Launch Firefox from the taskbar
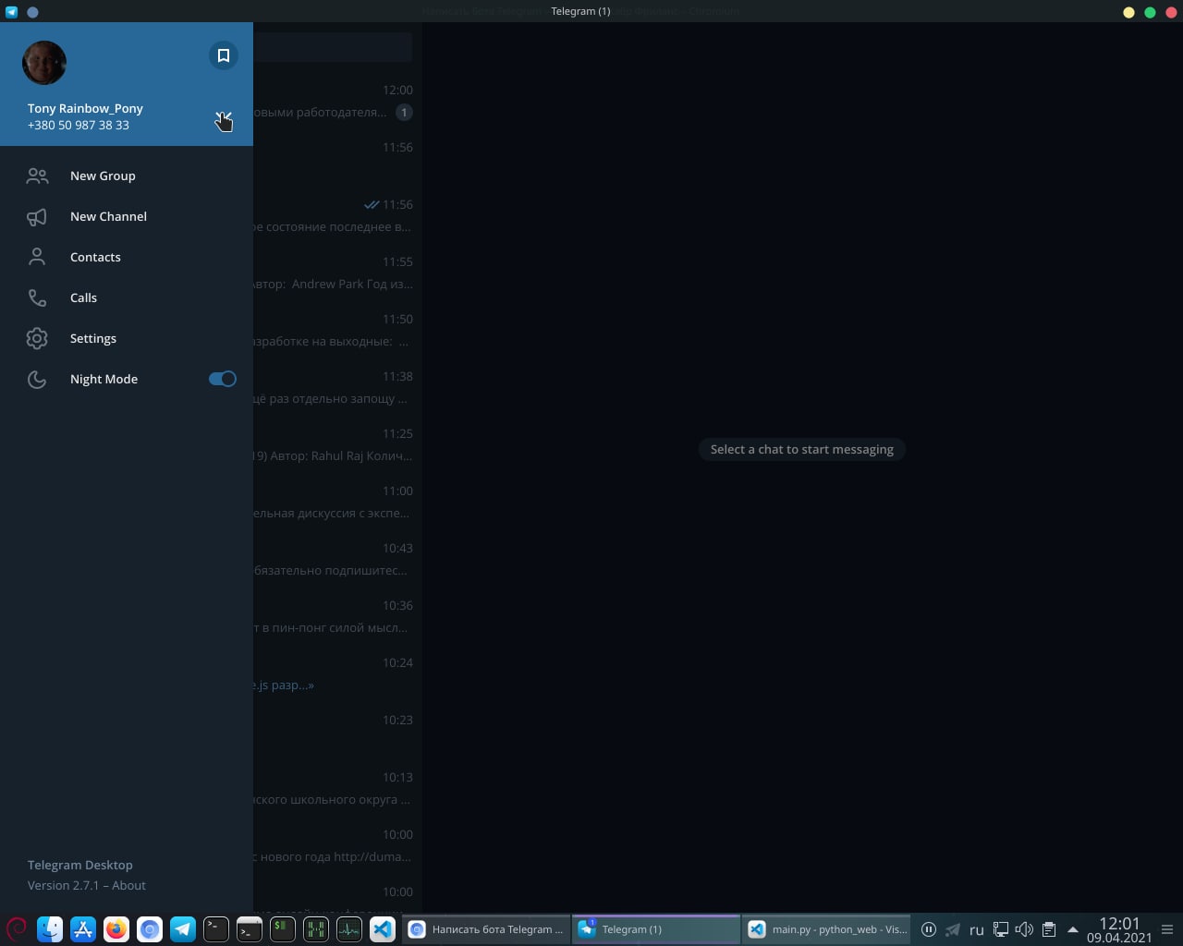Screen dimensions: 1183x946 tap(116, 929)
